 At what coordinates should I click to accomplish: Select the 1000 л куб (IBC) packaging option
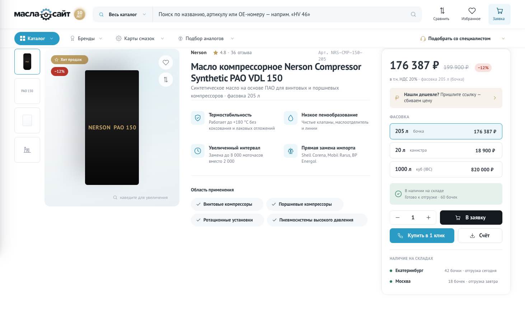point(446,170)
